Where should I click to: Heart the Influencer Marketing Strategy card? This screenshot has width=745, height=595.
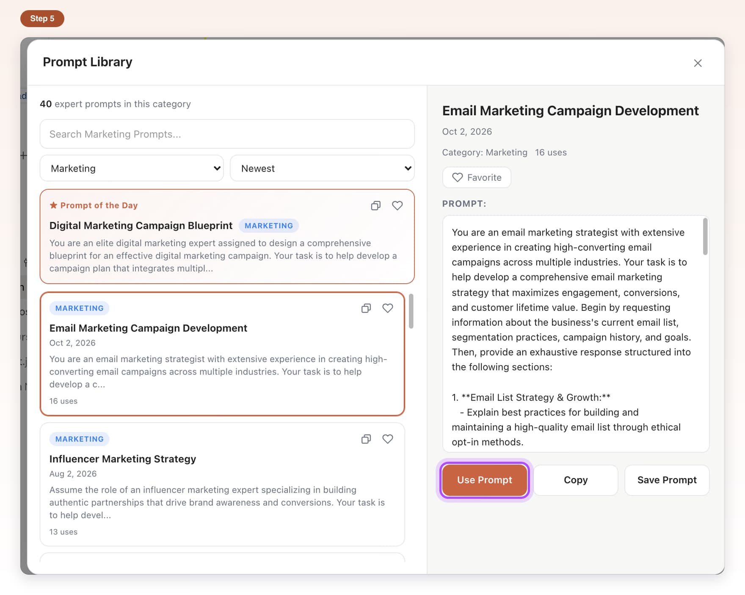[388, 439]
